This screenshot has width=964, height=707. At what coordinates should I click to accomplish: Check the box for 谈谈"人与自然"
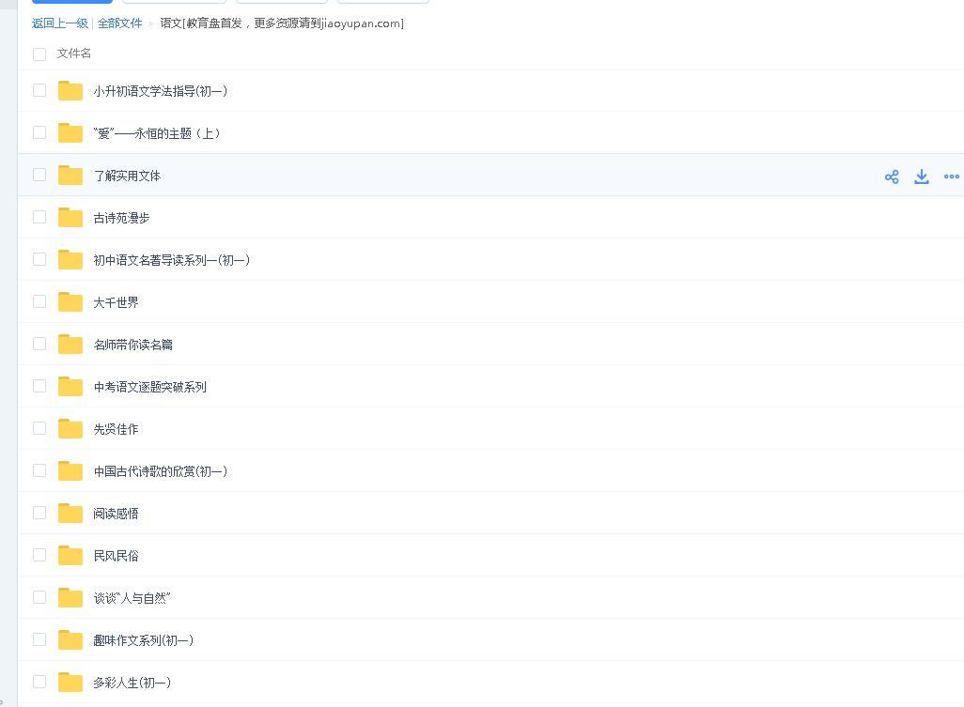39,597
